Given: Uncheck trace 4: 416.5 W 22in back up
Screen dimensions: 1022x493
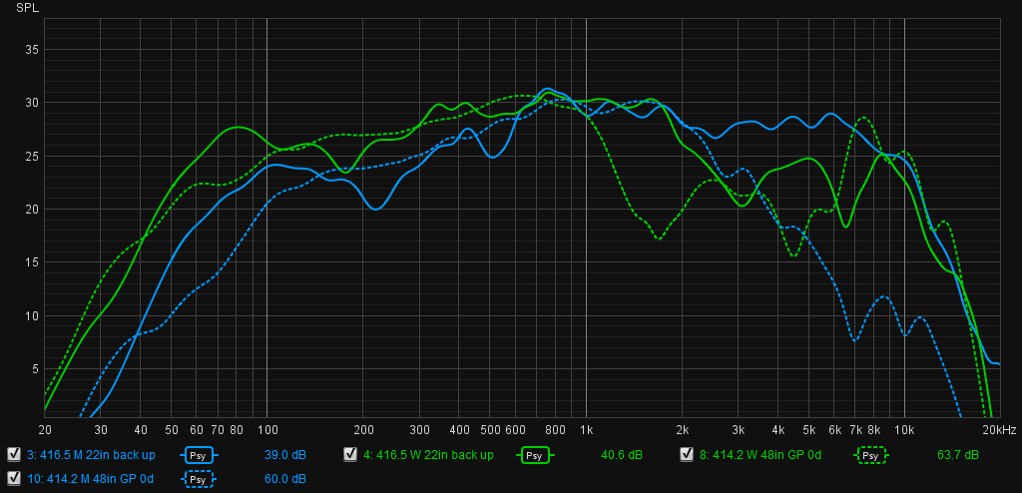Looking at the screenshot, I should click(x=350, y=454).
